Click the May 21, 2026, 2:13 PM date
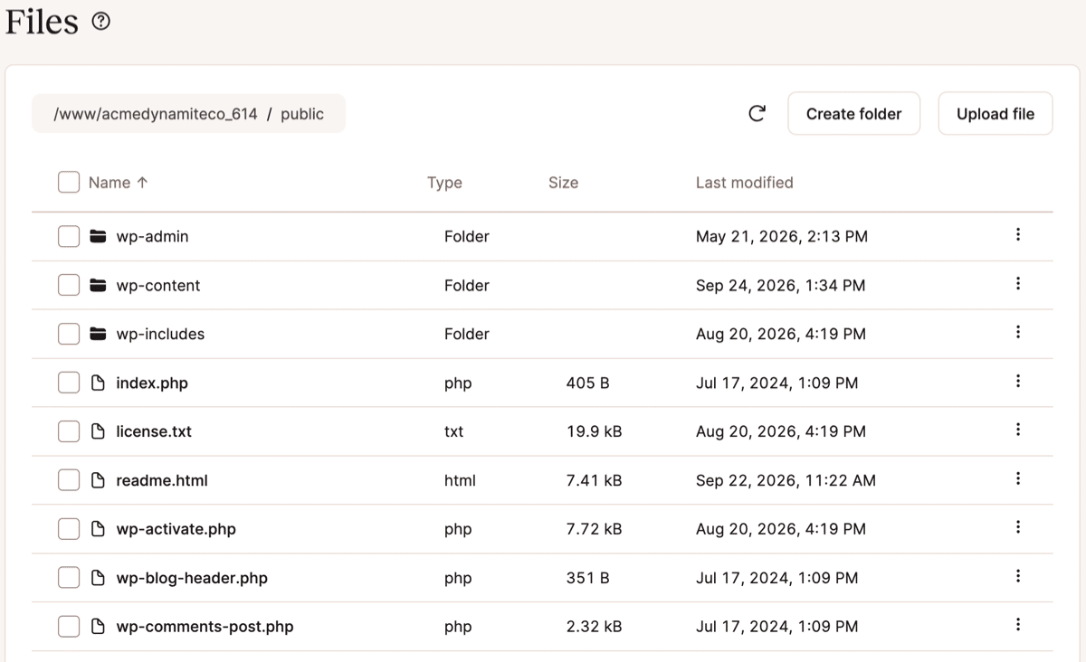The image size is (1086, 662). 782,236
